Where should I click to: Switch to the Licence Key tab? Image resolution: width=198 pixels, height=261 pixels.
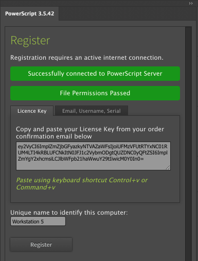(x=32, y=111)
